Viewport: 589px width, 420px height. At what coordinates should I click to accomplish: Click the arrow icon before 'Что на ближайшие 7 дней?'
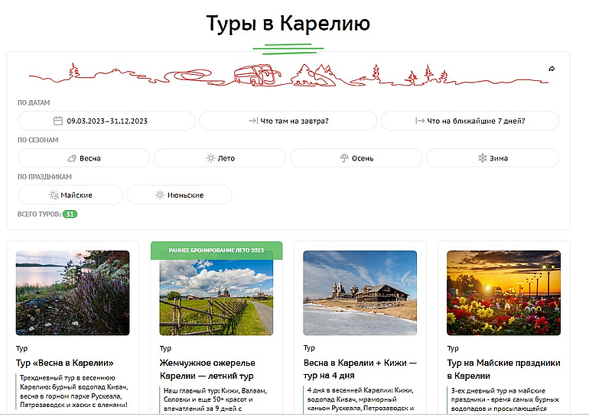pyautogui.click(x=420, y=121)
